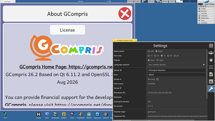This screenshot has width=215, height=121.
Task: Open WebPositive entry in Deskbar
Action: click(206, 18)
